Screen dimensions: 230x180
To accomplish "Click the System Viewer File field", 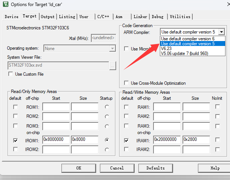I will pos(58,66).
